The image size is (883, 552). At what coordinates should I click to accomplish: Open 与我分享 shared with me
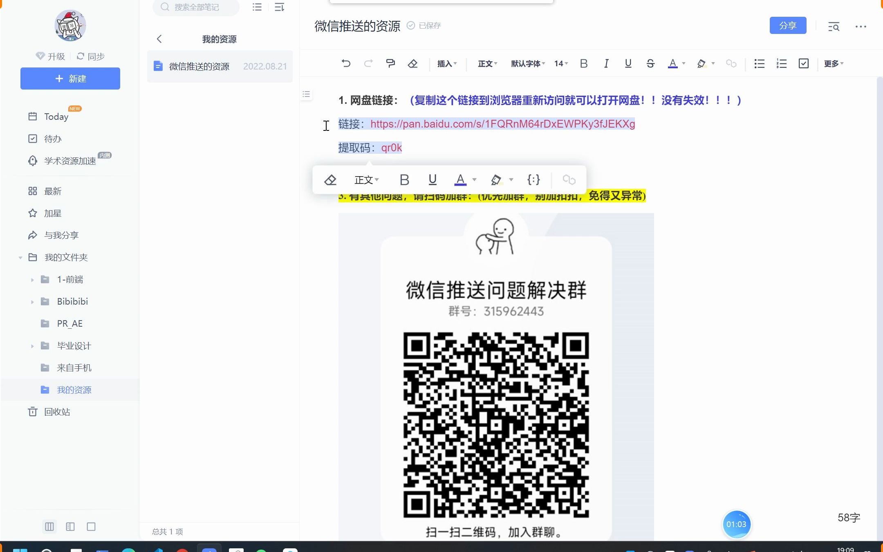tap(61, 235)
